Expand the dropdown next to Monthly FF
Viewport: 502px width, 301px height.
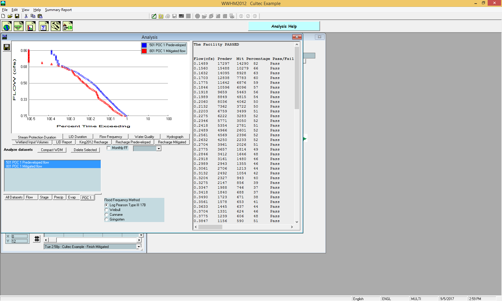[x=159, y=148]
